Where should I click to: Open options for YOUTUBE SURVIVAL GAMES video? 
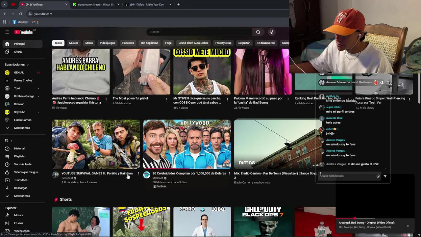(138, 174)
